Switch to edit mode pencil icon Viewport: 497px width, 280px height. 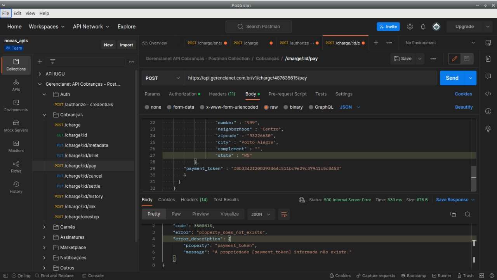(x=454, y=59)
